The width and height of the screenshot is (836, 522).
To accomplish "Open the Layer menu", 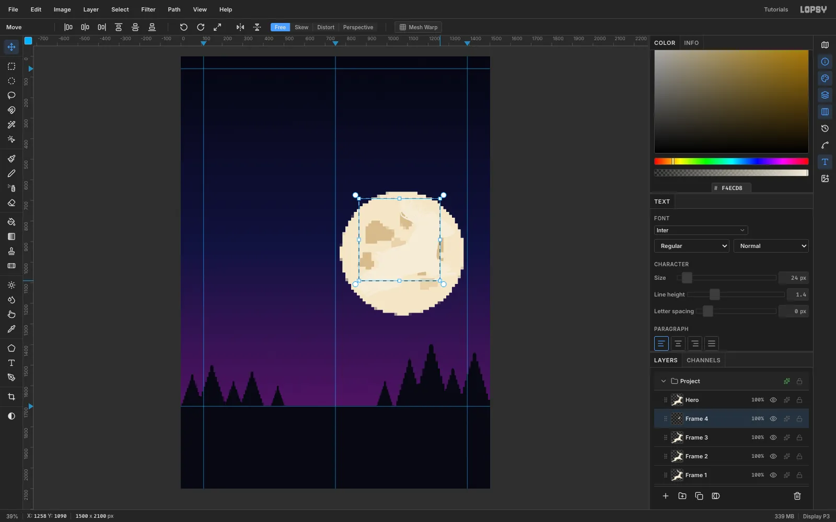I will point(91,9).
